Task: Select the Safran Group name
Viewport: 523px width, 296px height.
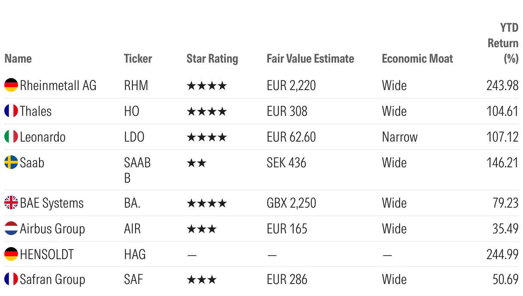Action: 52,280
